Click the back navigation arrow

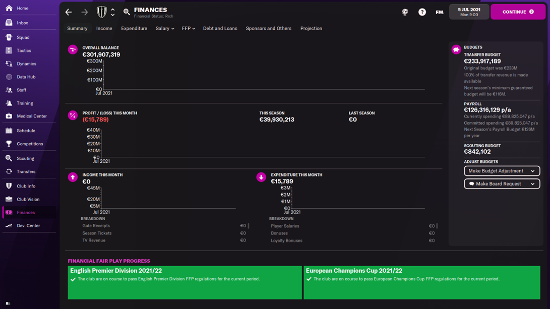point(69,12)
